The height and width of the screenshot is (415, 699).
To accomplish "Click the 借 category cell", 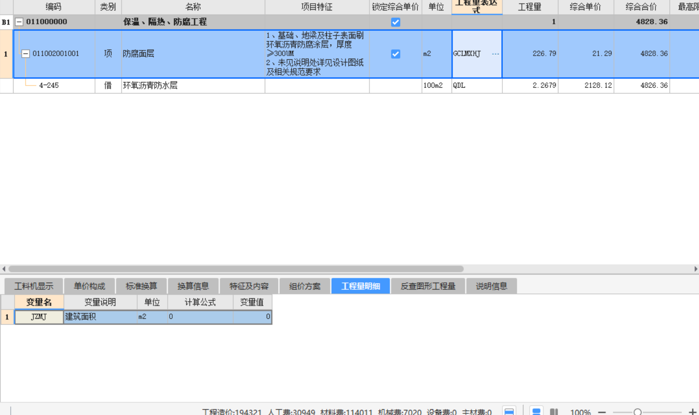I will click(108, 86).
